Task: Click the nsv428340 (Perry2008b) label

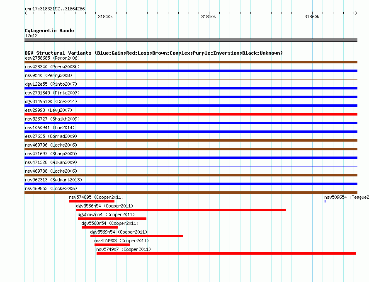Action: point(52,67)
